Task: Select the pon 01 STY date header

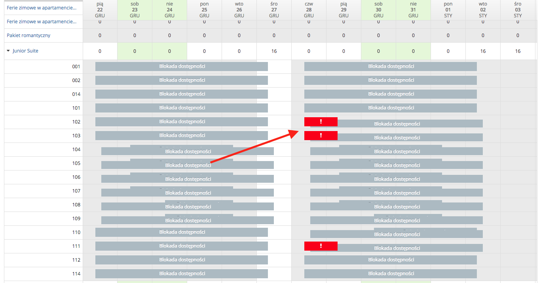Action: (x=448, y=9)
